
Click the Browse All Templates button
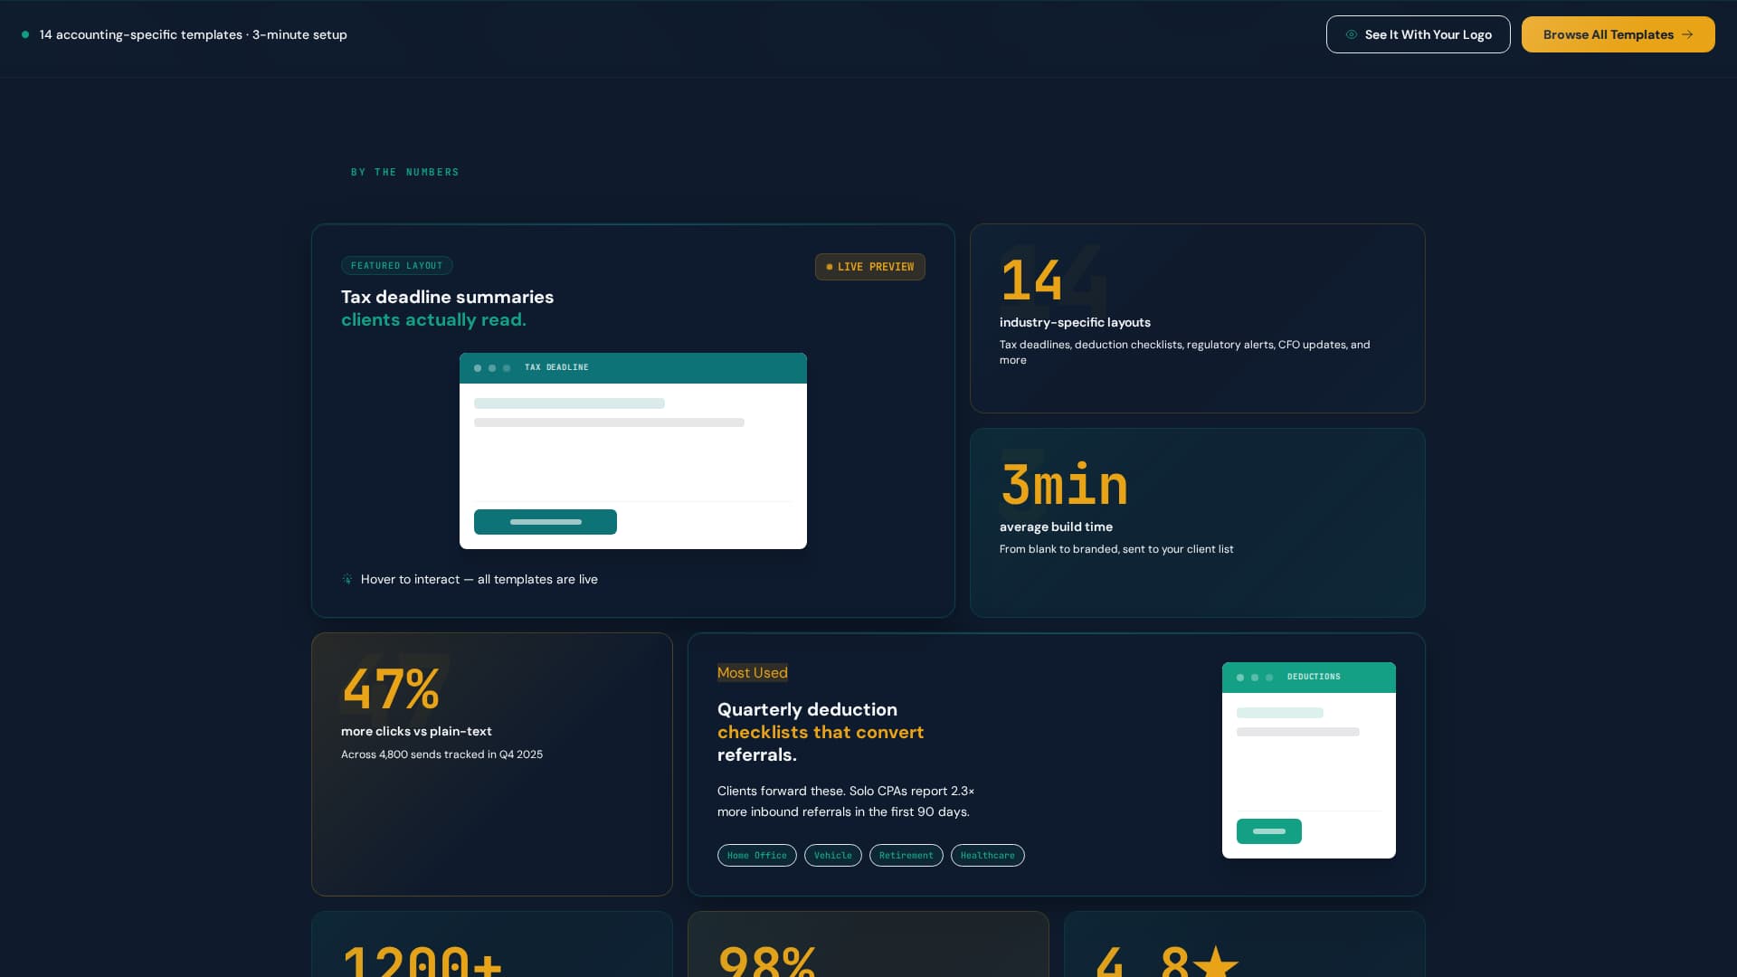coord(1618,34)
